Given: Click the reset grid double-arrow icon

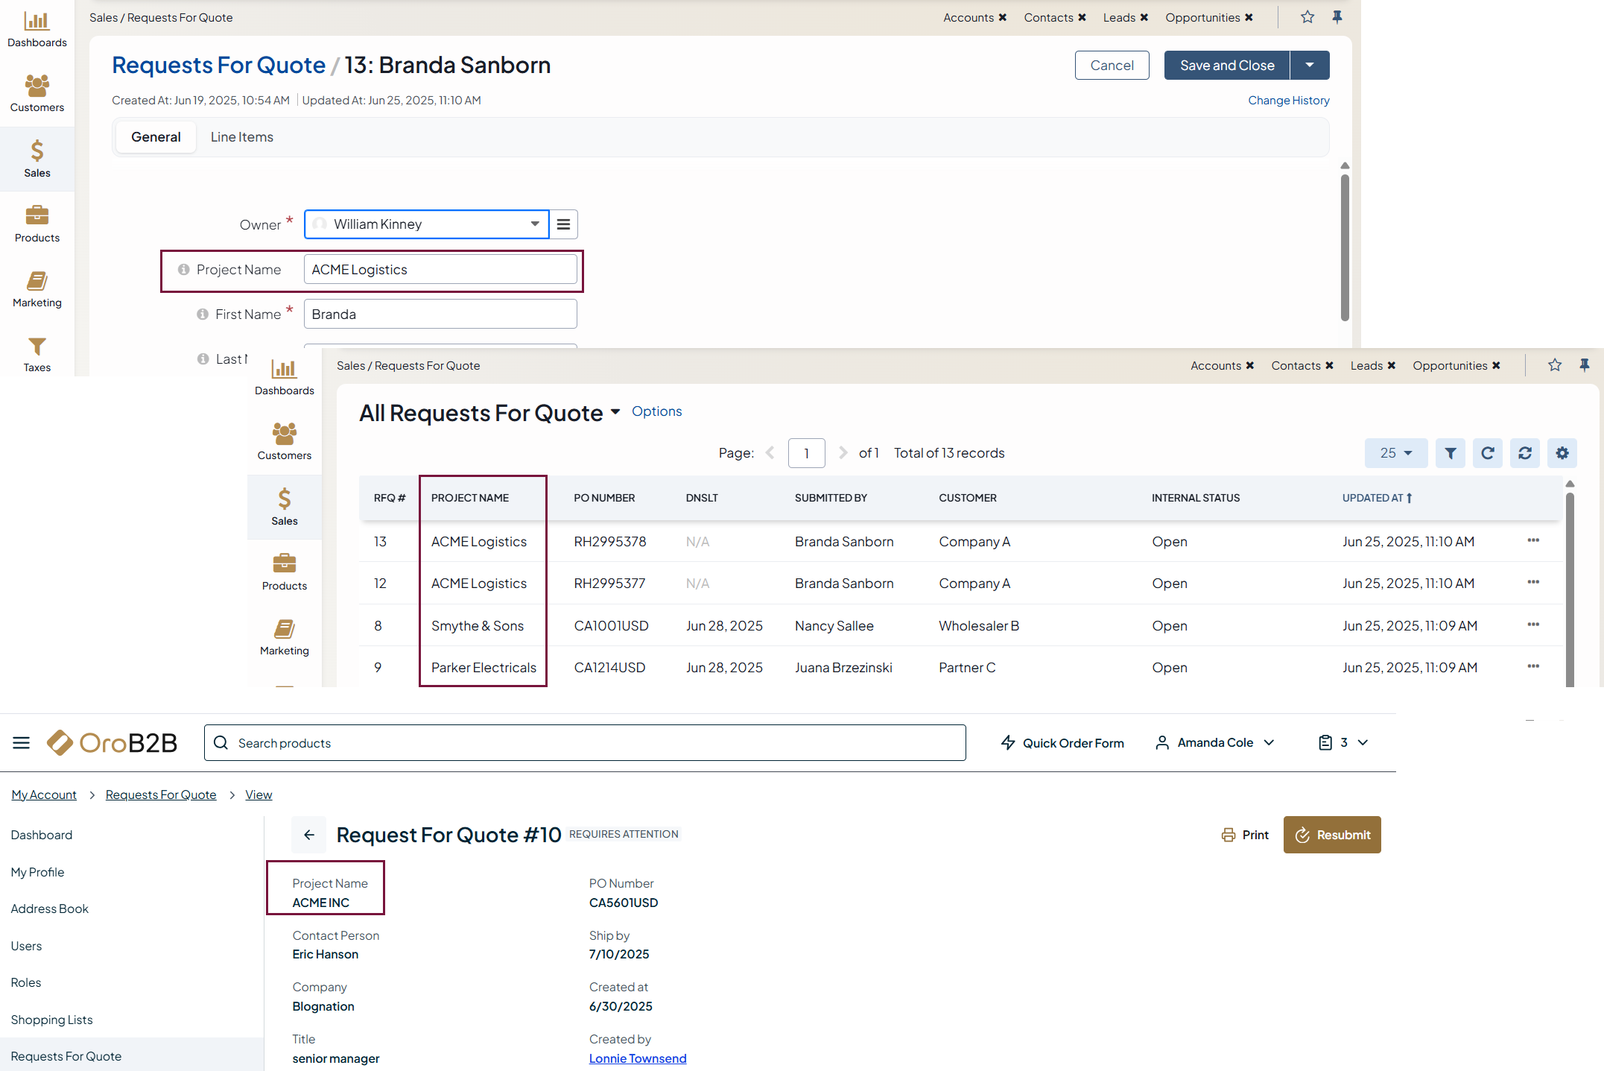Looking at the screenshot, I should click(1524, 453).
